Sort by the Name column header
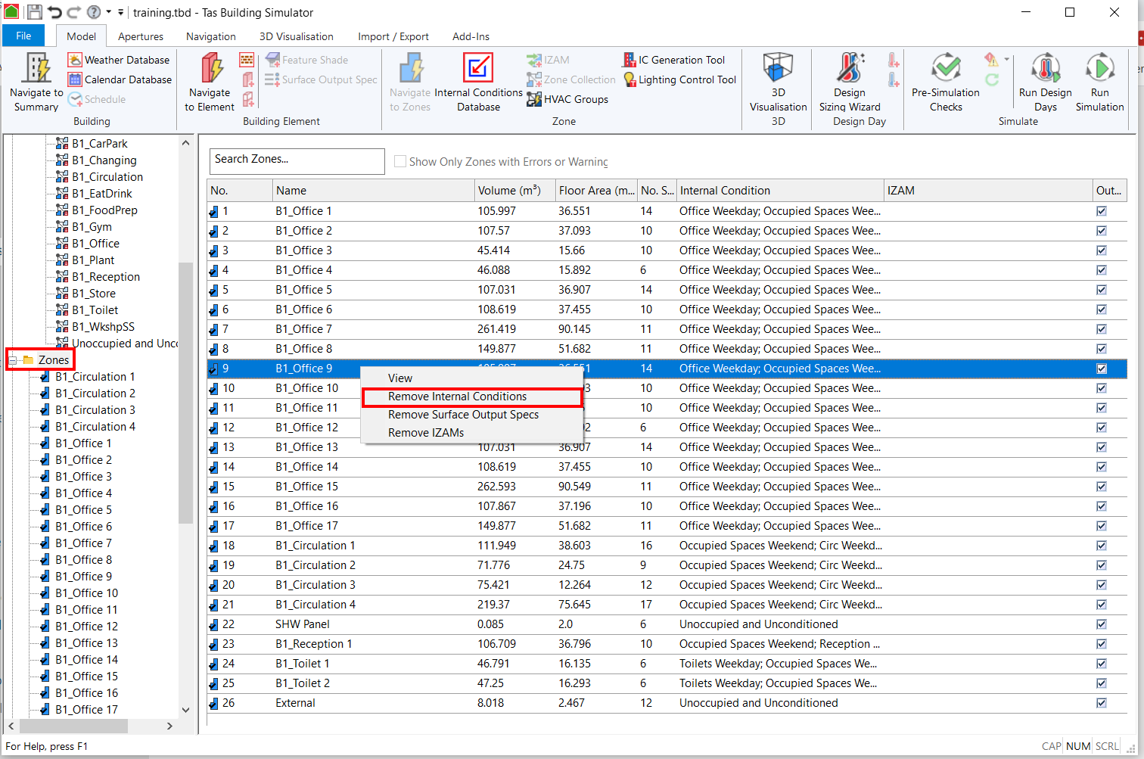The image size is (1144, 759). click(x=374, y=191)
